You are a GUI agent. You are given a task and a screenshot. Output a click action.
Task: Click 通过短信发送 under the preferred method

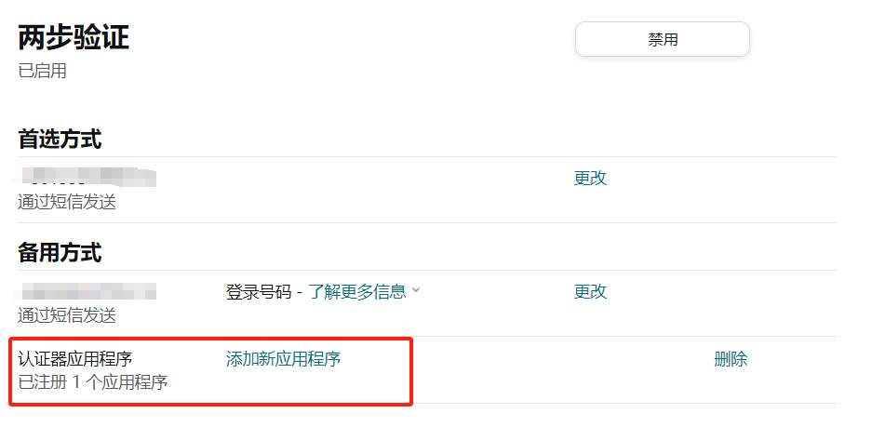tap(67, 203)
